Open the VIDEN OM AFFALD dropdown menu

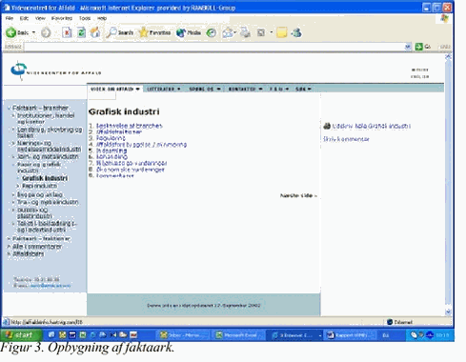click(x=115, y=89)
